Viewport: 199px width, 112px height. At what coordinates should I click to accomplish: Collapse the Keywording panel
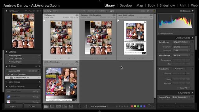pos(193,93)
